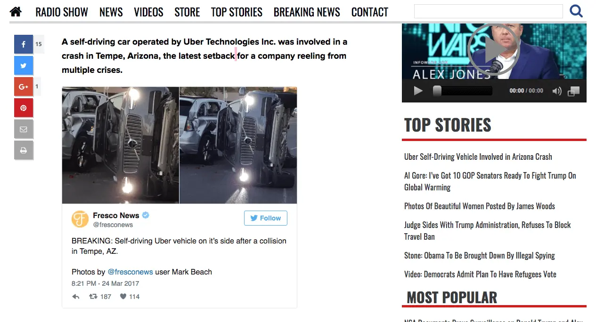Toggle fullscreen on the video player

point(573,91)
